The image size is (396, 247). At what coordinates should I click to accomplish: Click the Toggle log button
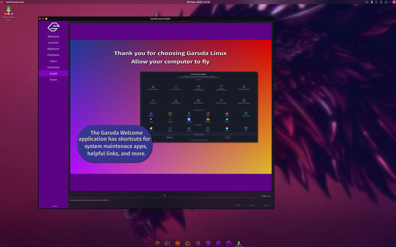coord(266,196)
